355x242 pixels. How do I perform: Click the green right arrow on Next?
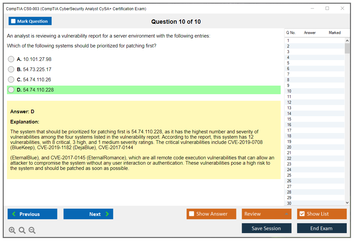click(107, 214)
